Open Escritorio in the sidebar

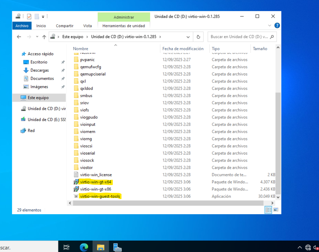(x=39, y=62)
